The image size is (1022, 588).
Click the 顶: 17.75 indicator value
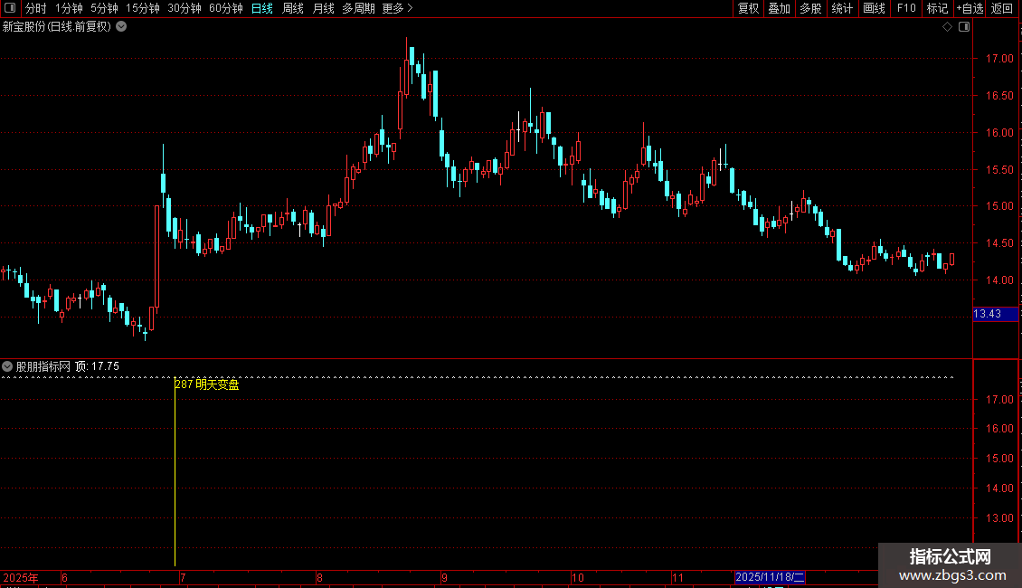tap(97, 367)
